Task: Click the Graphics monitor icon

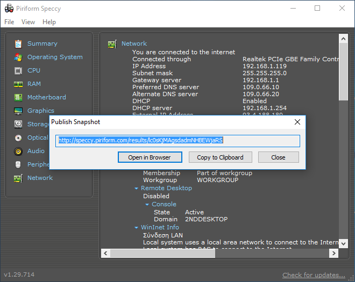Action: click(x=18, y=111)
